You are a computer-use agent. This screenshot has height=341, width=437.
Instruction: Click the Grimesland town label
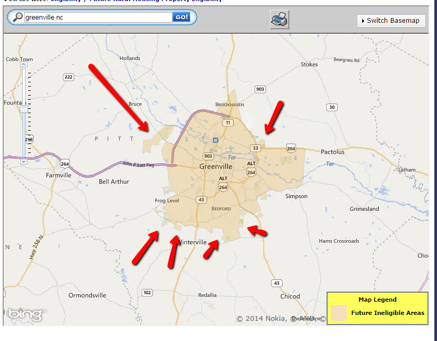(364, 209)
